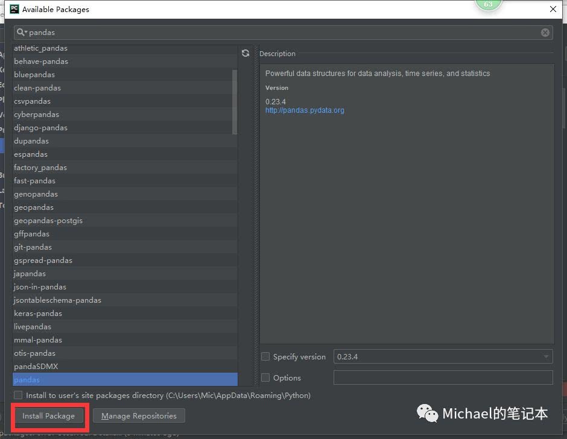This screenshot has height=439, width=567.
Task: Select gffpandas package
Action: tap(125, 233)
